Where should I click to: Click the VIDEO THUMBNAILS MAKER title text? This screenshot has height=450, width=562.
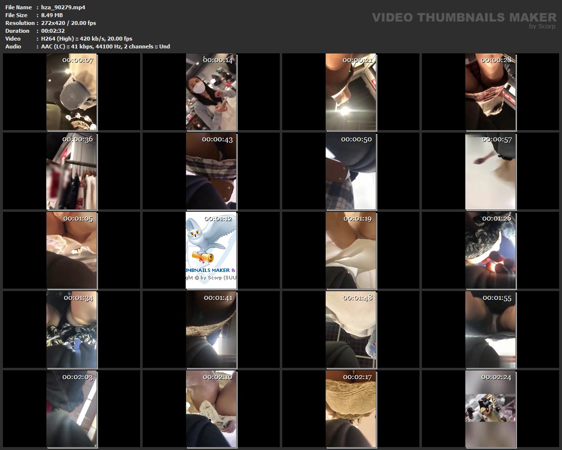click(x=464, y=18)
